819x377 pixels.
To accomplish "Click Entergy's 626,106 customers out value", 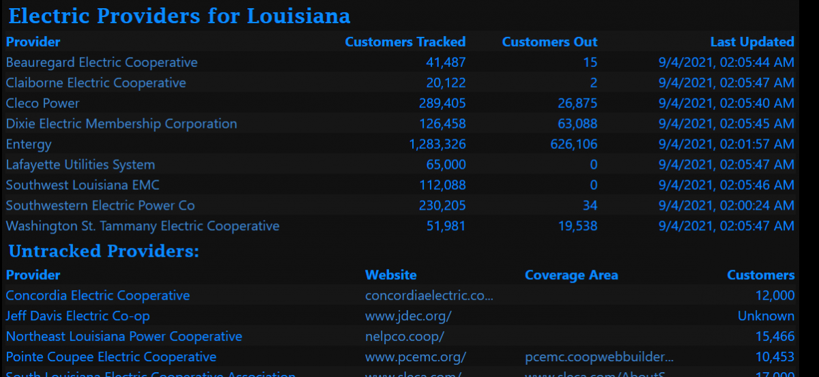I will [x=573, y=144].
